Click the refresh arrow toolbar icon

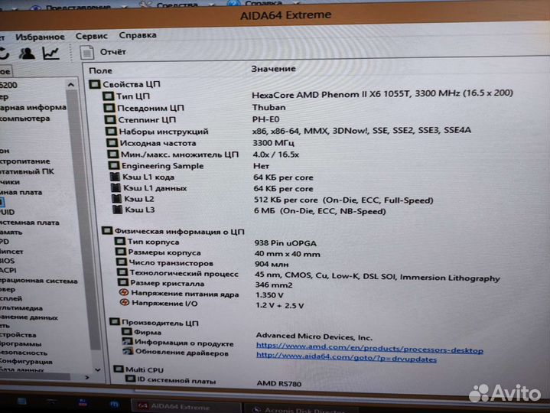point(4,53)
